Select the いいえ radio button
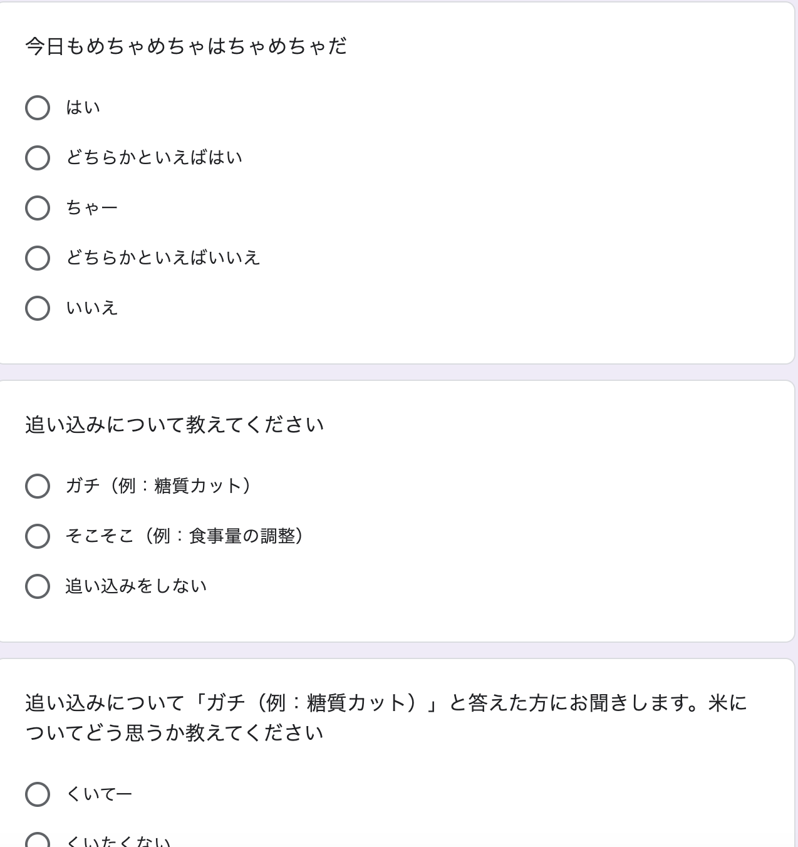The height and width of the screenshot is (847, 798). pos(38,308)
